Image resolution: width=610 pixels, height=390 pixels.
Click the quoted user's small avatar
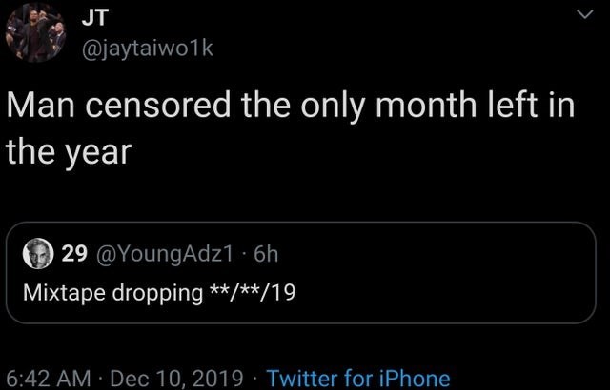[x=39, y=253]
